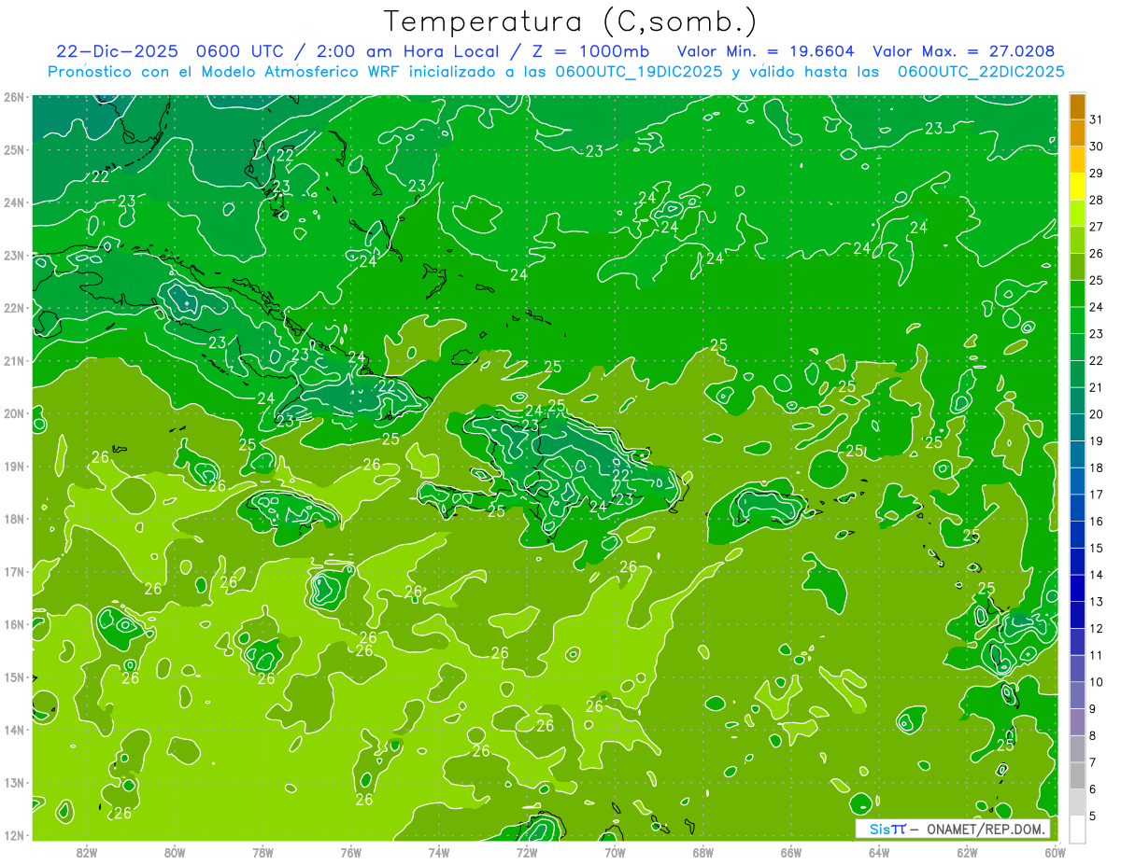1121x865 pixels.
Task: Click the "18N" latitude axis label
Action: tap(14, 519)
